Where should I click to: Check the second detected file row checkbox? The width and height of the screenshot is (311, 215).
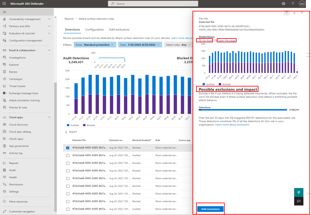point(67,156)
